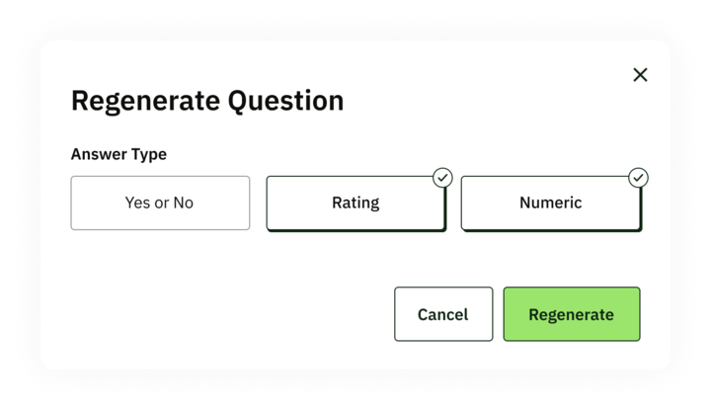The image size is (711, 410).
Task: Confirm the question regeneration
Action: pyautogui.click(x=571, y=314)
